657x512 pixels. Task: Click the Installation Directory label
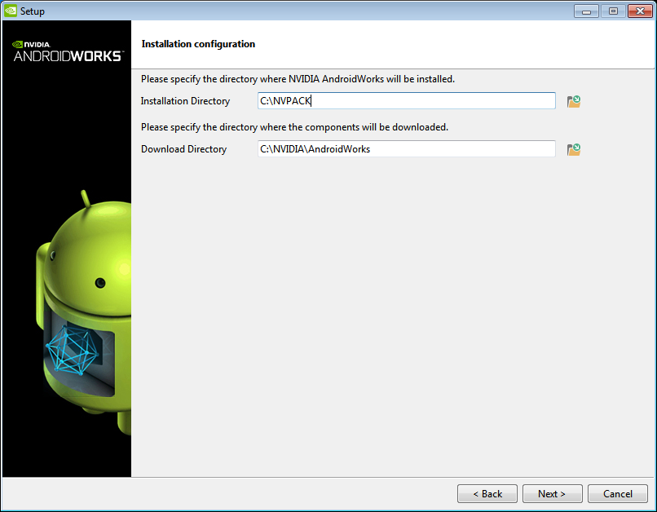pos(185,101)
